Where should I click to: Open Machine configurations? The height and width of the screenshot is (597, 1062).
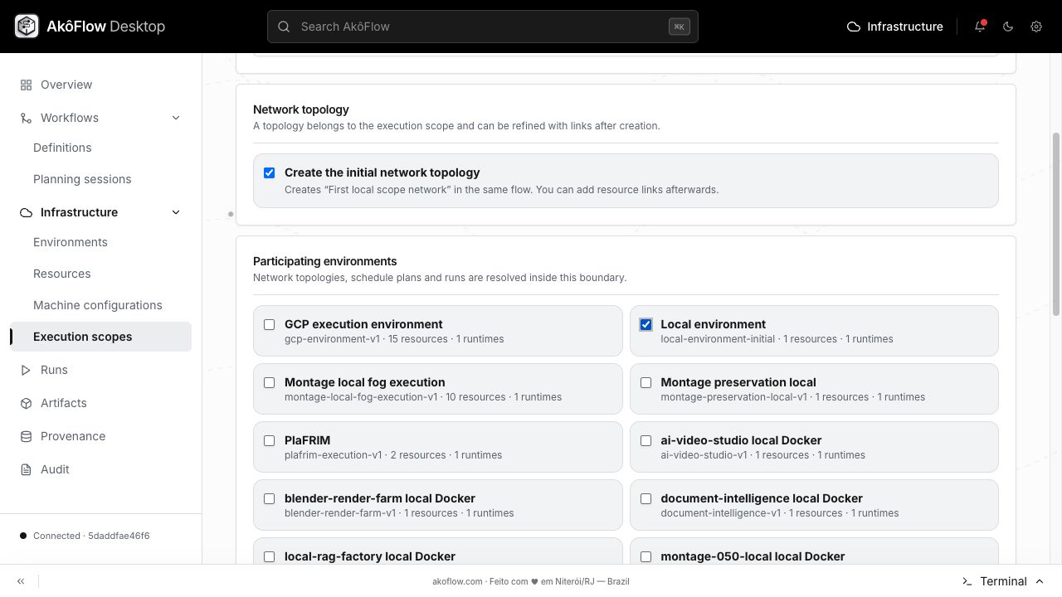click(98, 305)
